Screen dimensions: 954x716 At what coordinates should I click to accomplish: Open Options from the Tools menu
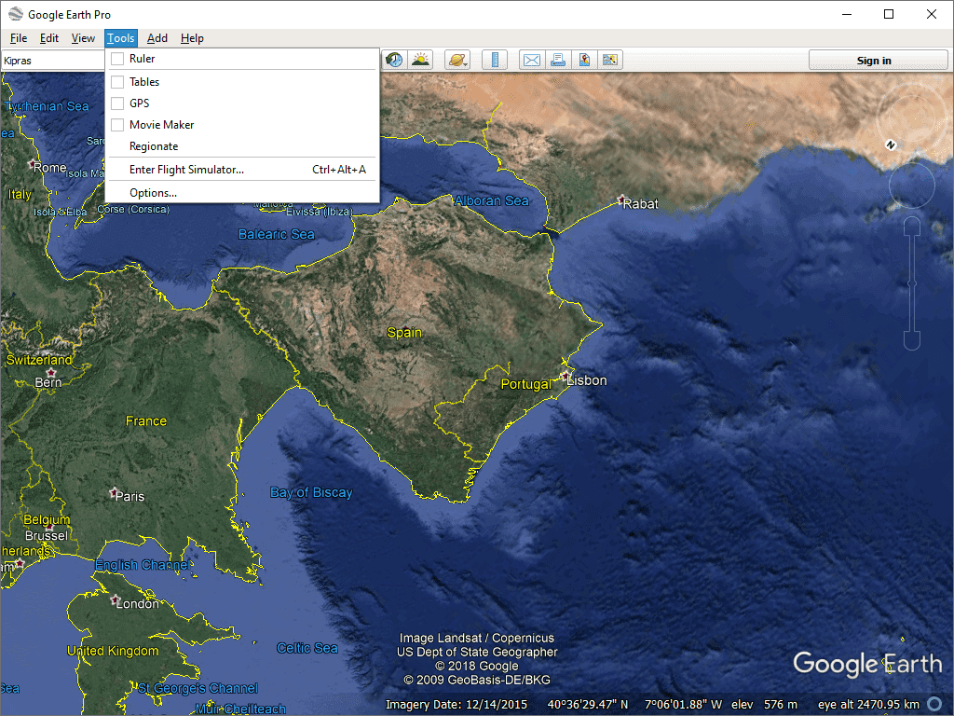click(x=242, y=193)
